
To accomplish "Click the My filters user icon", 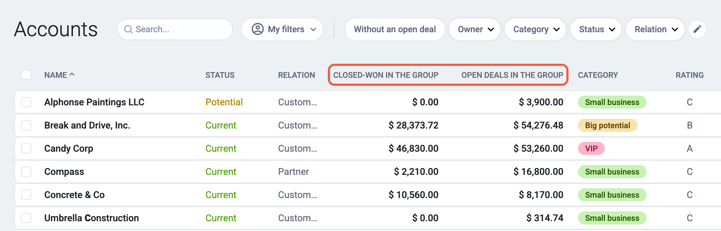I will click(x=258, y=29).
